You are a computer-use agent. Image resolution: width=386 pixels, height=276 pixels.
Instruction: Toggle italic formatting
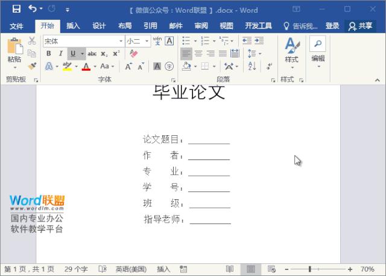tap(60, 54)
